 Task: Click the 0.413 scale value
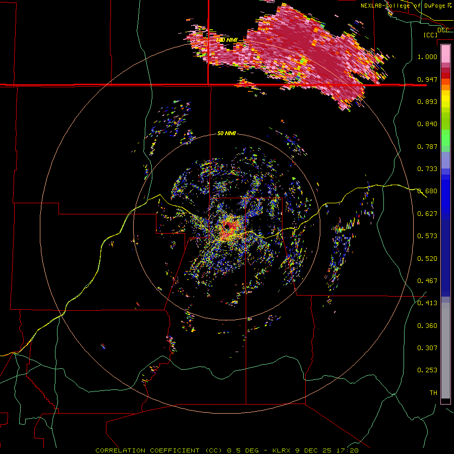(427, 303)
